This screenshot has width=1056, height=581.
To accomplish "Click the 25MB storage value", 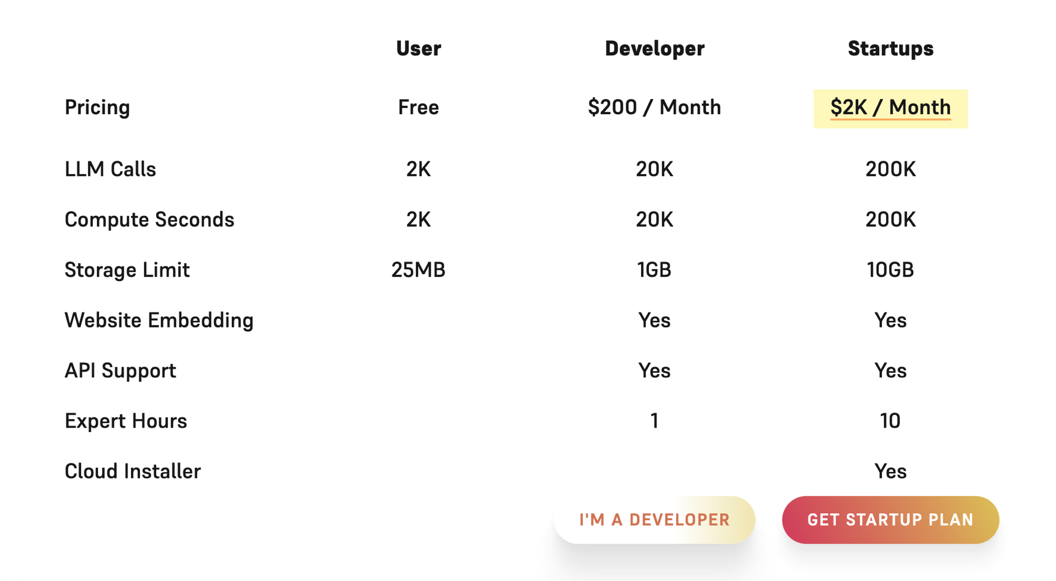I will (418, 270).
